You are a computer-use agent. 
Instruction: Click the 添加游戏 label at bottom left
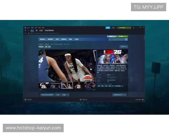pyautogui.click(x=29, y=100)
